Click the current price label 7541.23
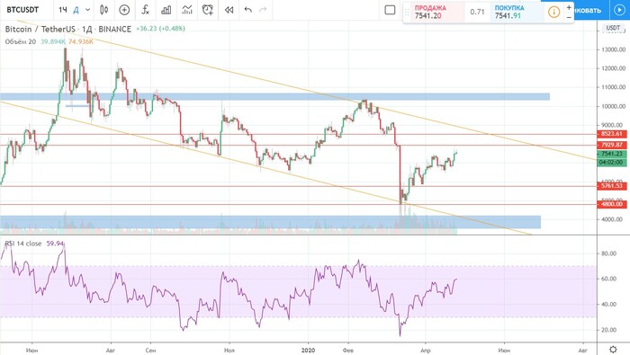This screenshot has height=355, width=630. click(611, 154)
